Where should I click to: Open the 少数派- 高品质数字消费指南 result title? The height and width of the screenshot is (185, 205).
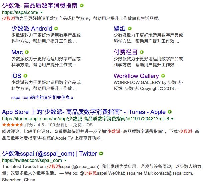(x=40, y=5)
